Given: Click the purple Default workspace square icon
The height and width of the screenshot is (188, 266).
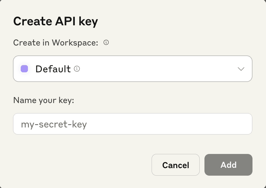Looking at the screenshot, I should tap(24, 69).
